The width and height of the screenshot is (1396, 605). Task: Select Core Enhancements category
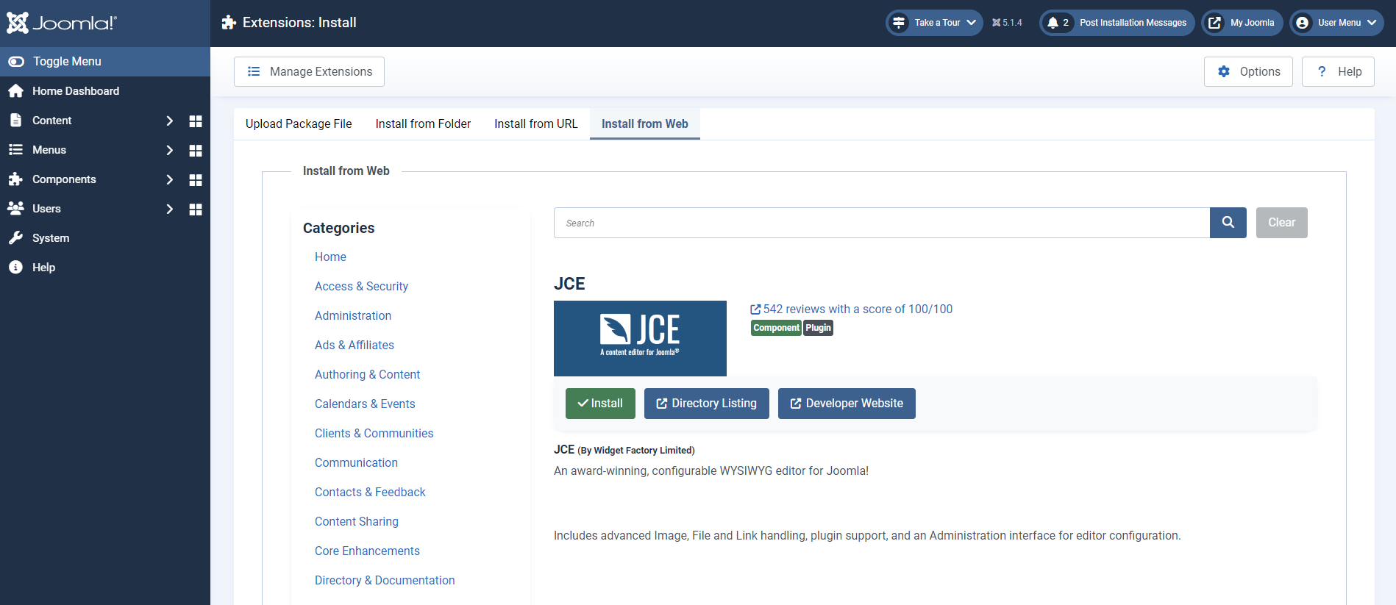point(367,551)
